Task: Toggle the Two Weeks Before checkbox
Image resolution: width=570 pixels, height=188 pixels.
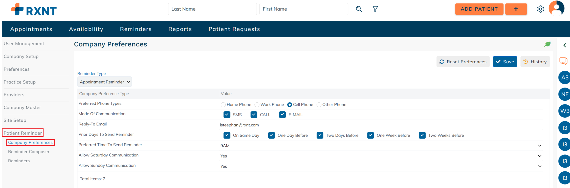Action: point(422,136)
